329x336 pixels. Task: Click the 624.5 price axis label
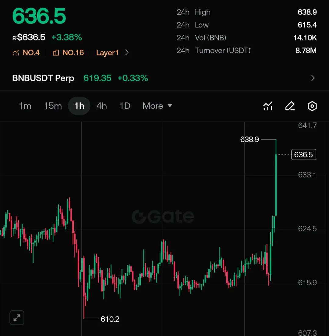point(307,229)
